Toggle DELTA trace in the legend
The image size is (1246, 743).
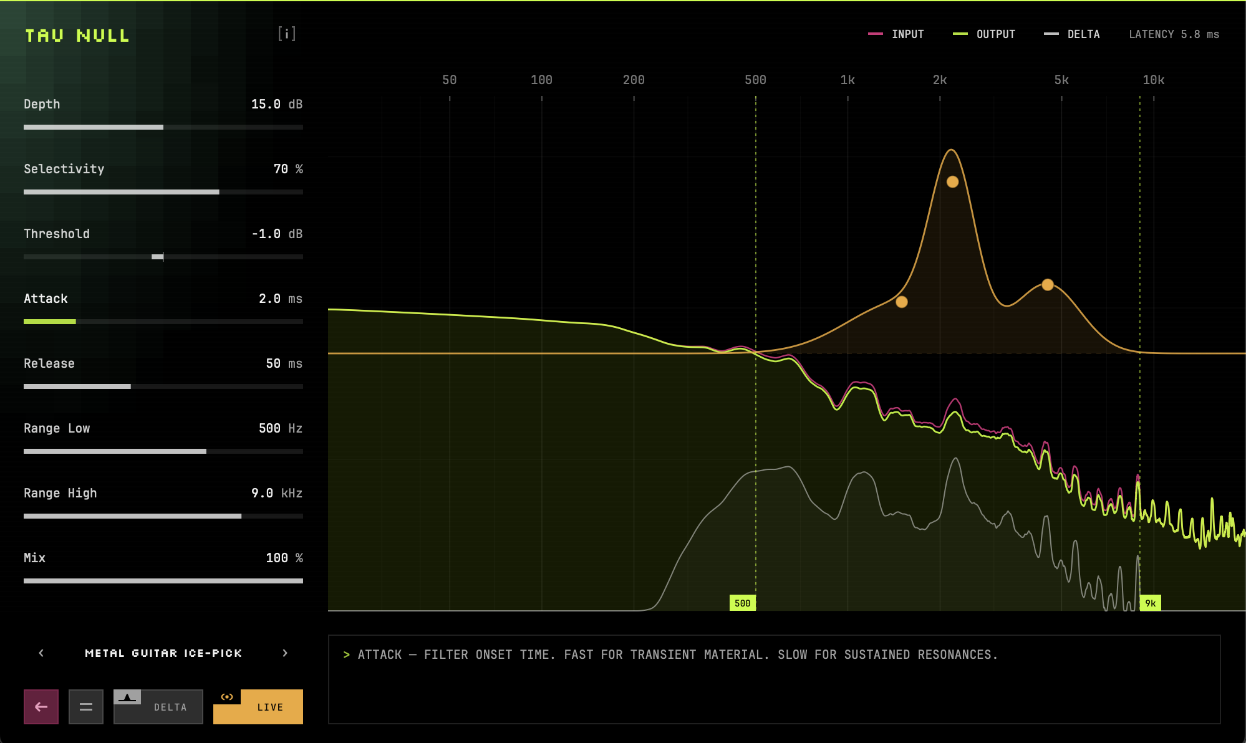coord(1072,34)
